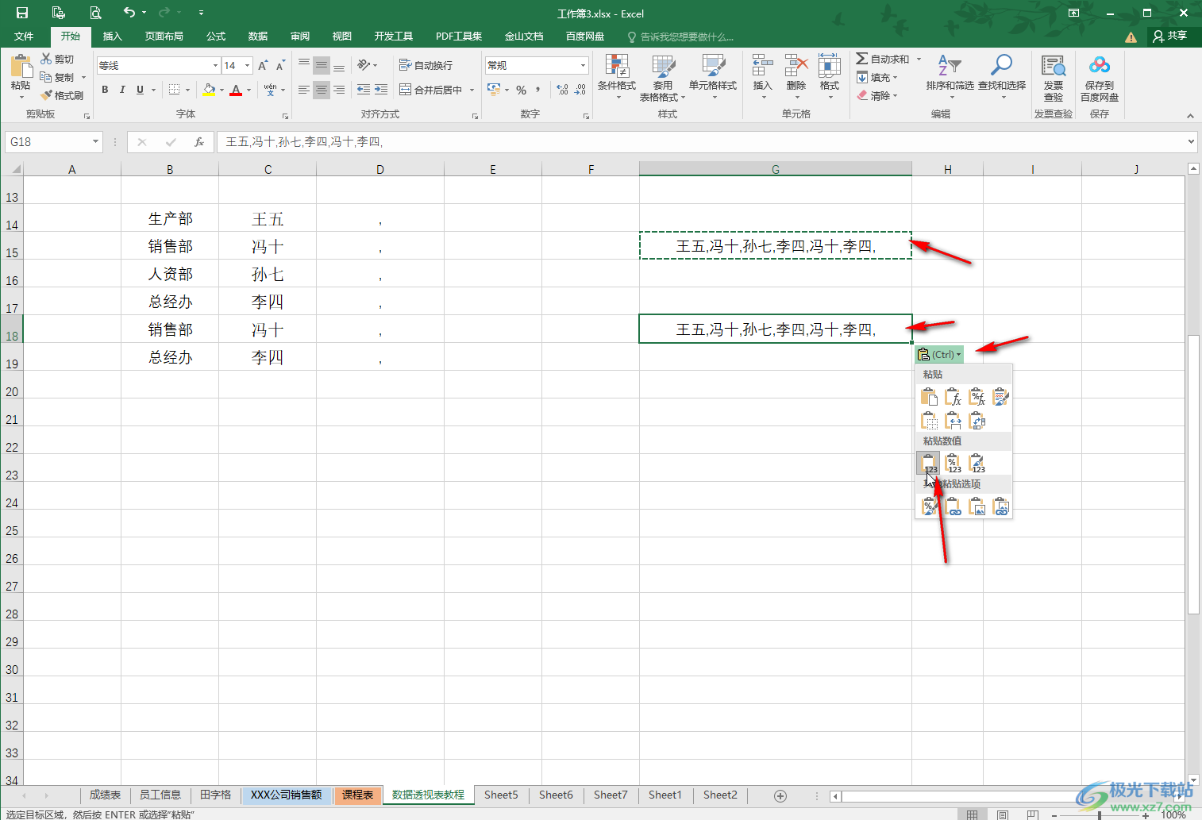Switch to the 公式 ribbon tab
The height and width of the screenshot is (820, 1202).
(x=216, y=37)
